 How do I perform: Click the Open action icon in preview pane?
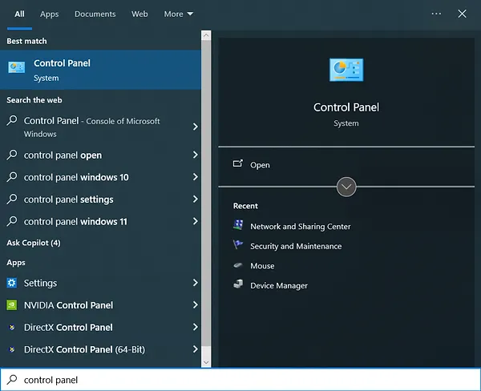click(238, 163)
